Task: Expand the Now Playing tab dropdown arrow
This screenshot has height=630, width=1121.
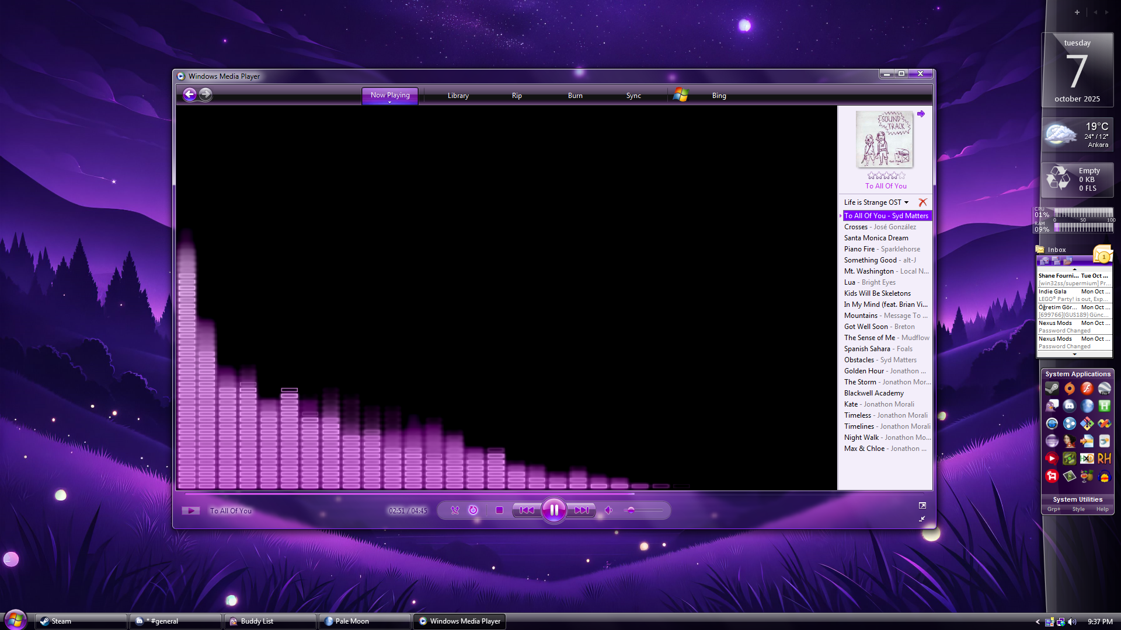Action: click(390, 103)
